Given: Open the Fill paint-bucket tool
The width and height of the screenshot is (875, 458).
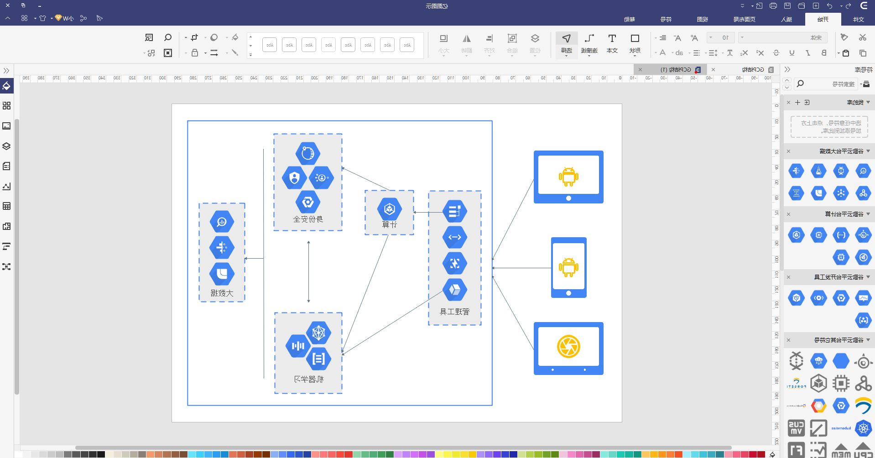Looking at the screenshot, I should pyautogui.click(x=235, y=37).
